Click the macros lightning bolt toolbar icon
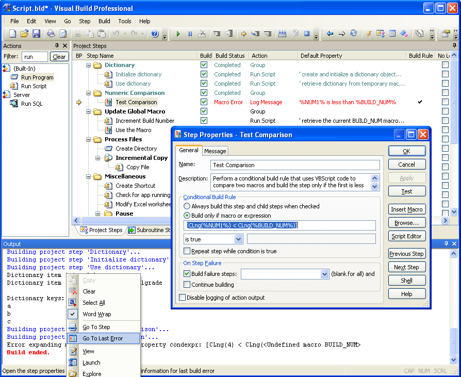 370,34
